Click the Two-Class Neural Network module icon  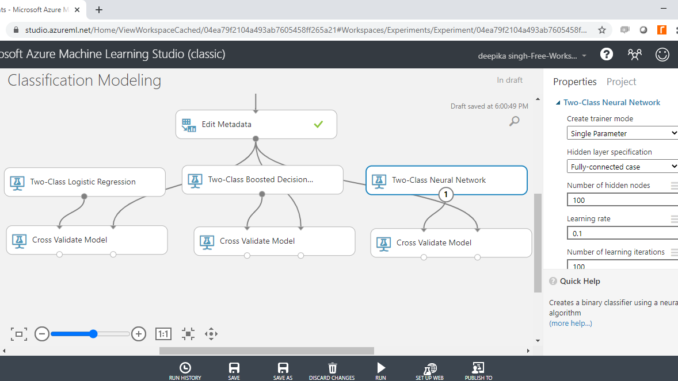pyautogui.click(x=379, y=180)
